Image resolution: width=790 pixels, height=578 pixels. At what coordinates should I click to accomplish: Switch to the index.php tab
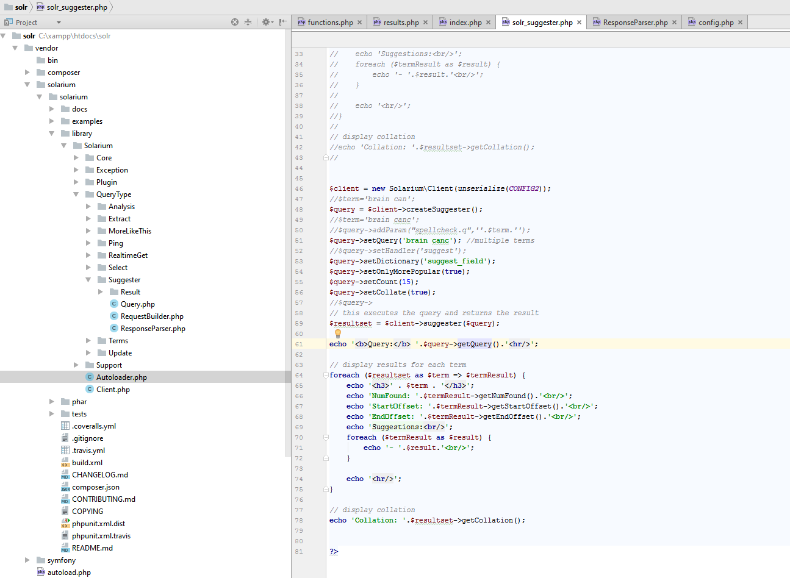[465, 23]
